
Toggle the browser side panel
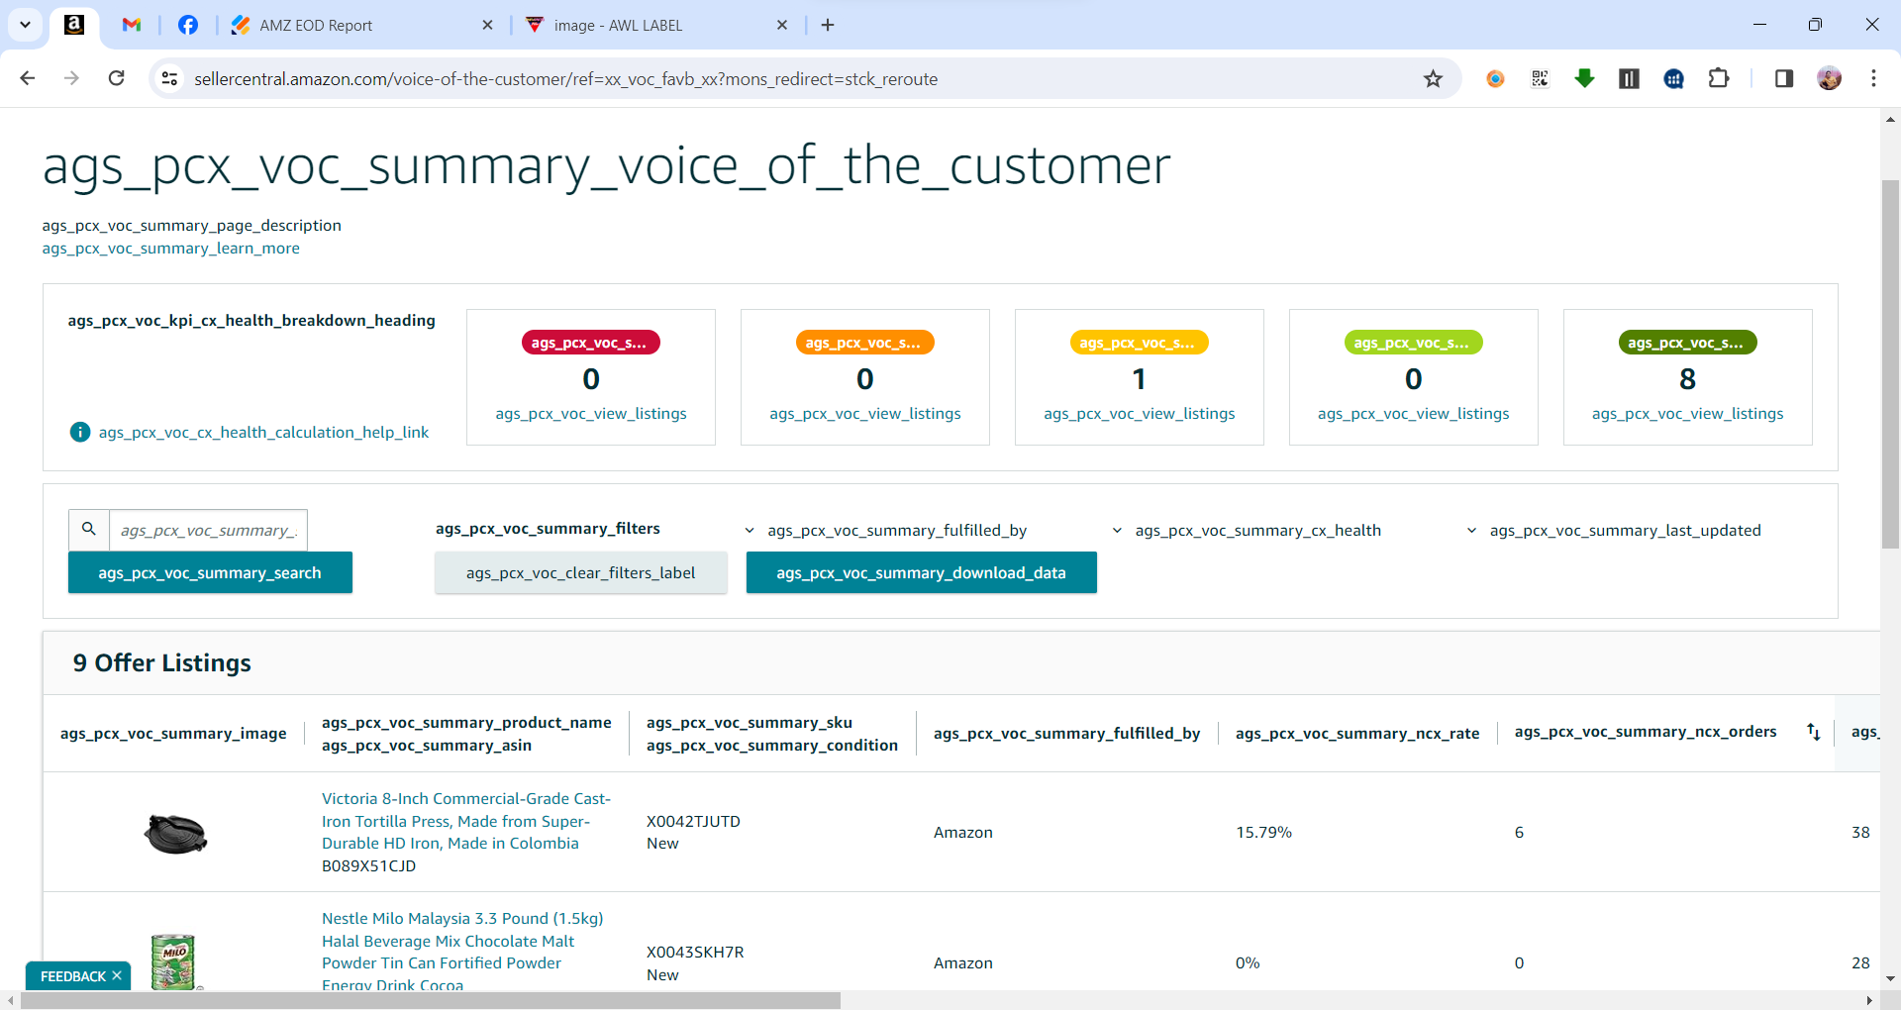coord(1784,78)
